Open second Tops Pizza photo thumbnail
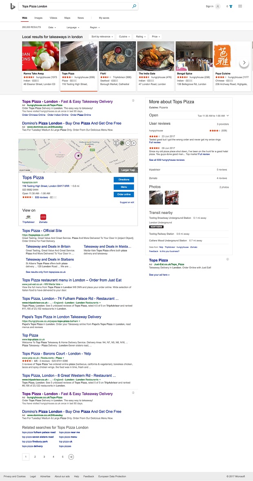 tap(172, 198)
